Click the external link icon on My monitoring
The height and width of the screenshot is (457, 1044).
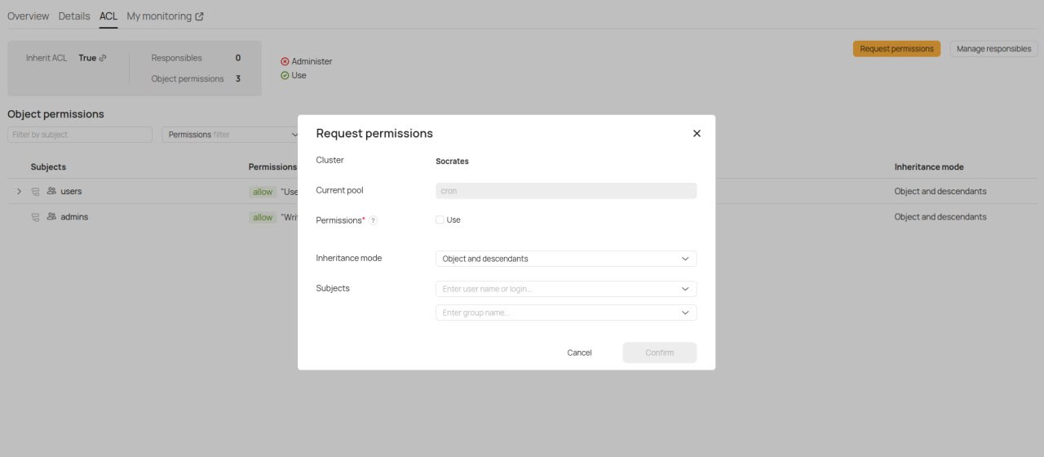coord(199,16)
